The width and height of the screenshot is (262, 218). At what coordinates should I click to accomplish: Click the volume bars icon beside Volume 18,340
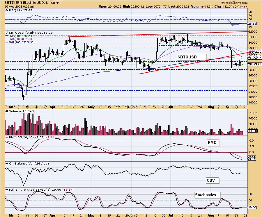7,111
